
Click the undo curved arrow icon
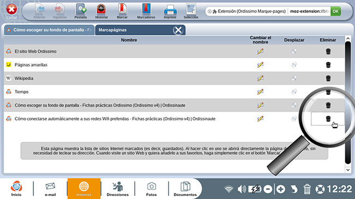click(294, 189)
